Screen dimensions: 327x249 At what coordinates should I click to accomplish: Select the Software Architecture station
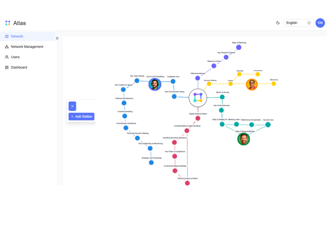124,103
